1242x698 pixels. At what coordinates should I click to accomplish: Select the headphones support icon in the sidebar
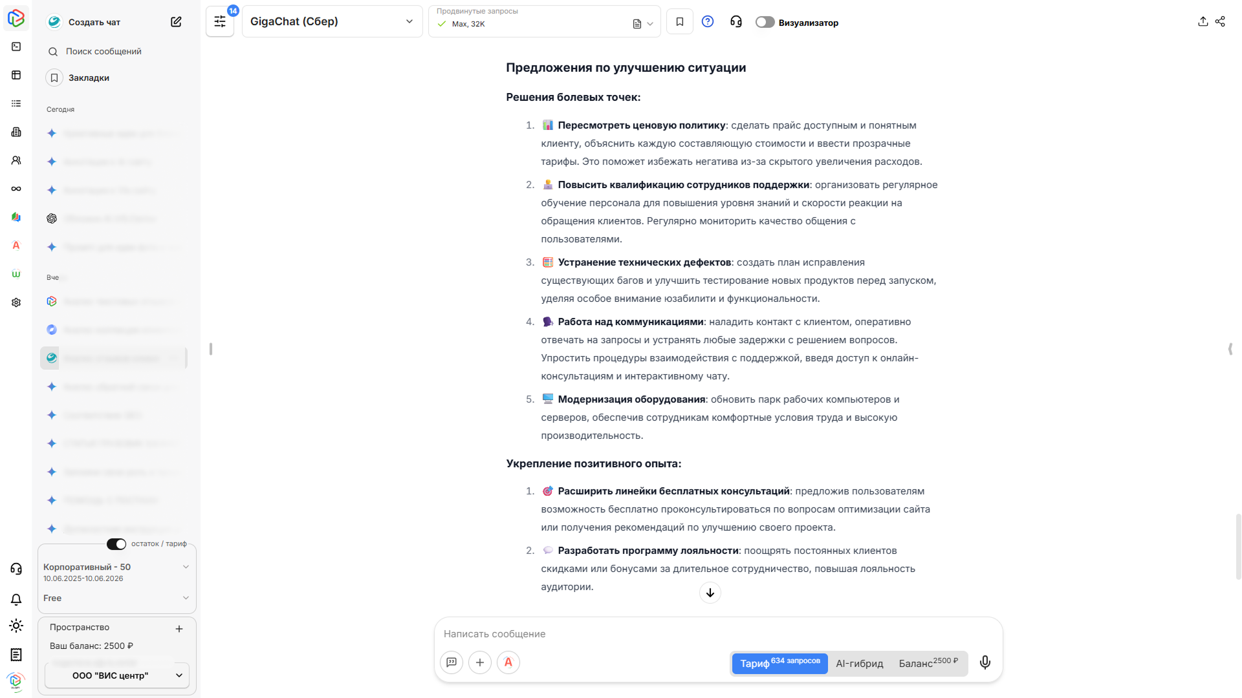(16, 569)
